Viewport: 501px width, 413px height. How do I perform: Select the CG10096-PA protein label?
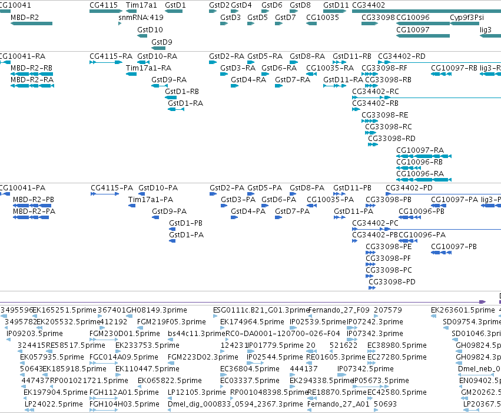422,235
